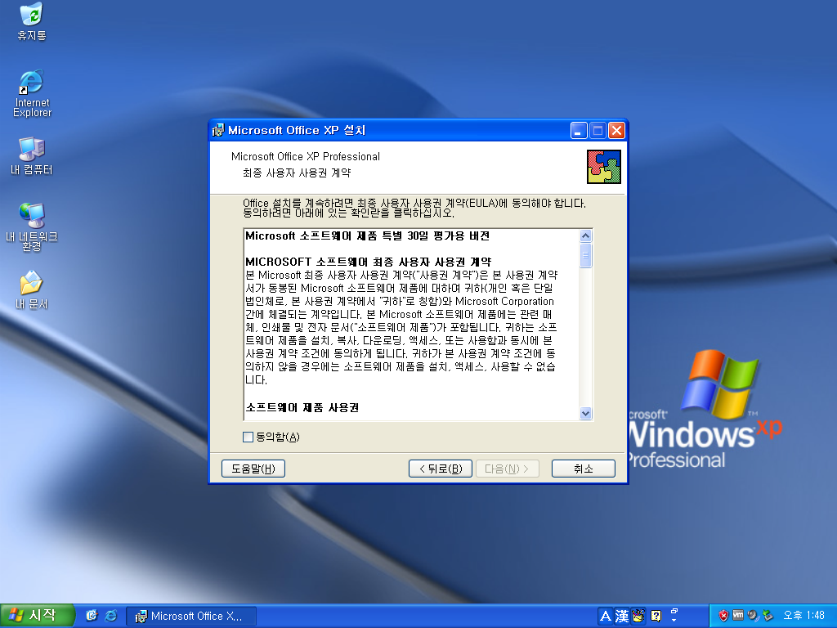Click the EULA scrollbar down arrow
The width and height of the screenshot is (837, 628).
click(585, 413)
